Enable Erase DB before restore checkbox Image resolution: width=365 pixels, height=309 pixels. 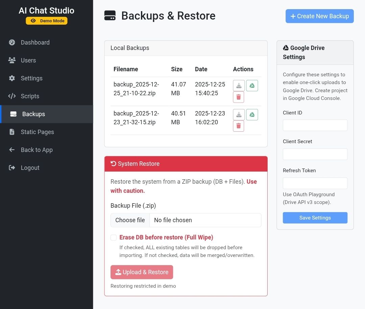114,238
